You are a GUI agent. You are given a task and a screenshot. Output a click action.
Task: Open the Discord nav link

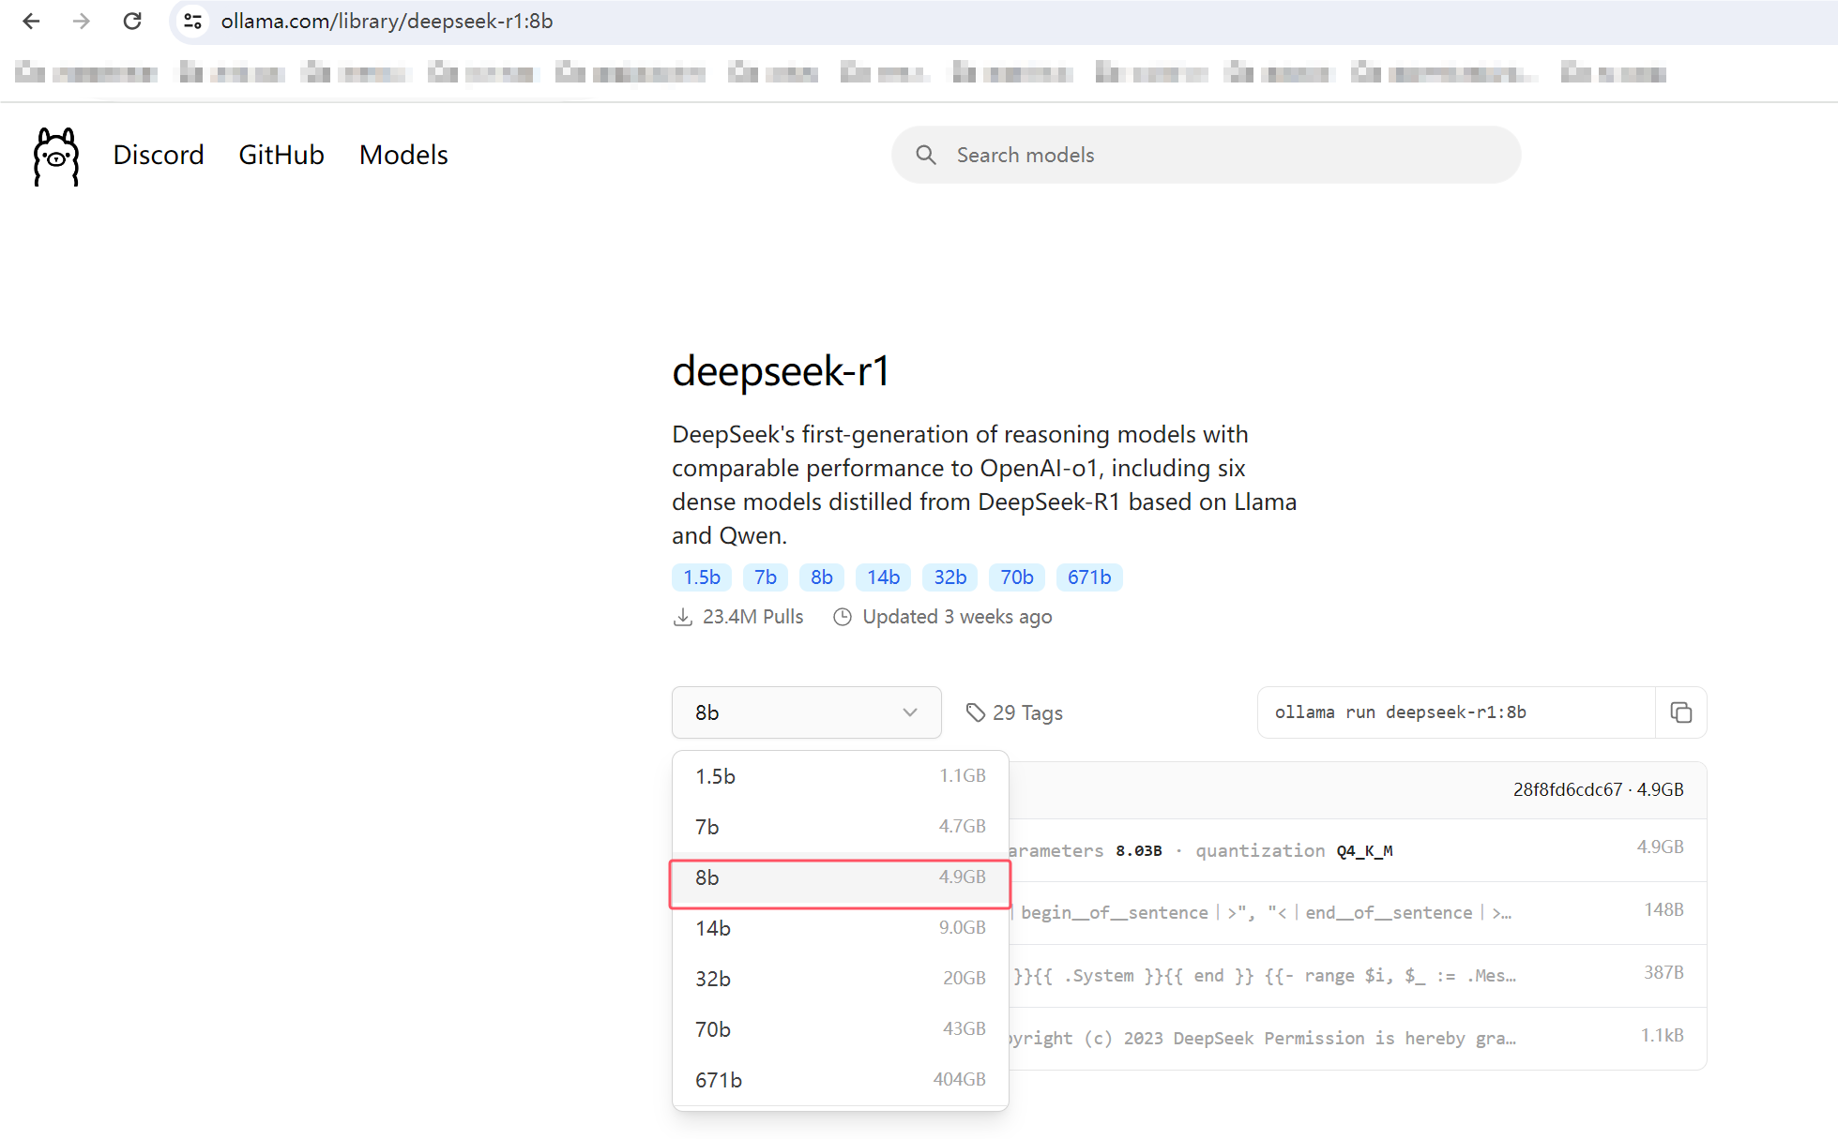[x=159, y=155]
